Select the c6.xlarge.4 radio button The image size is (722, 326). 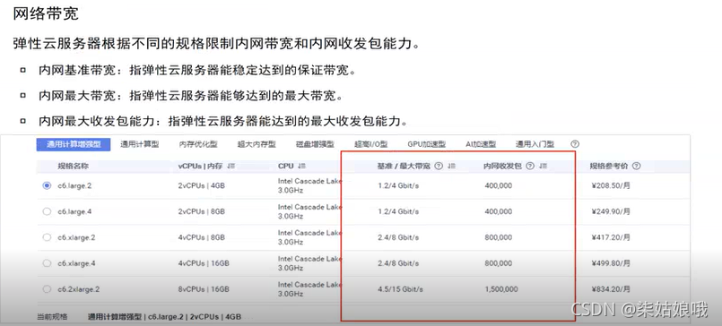(47, 263)
